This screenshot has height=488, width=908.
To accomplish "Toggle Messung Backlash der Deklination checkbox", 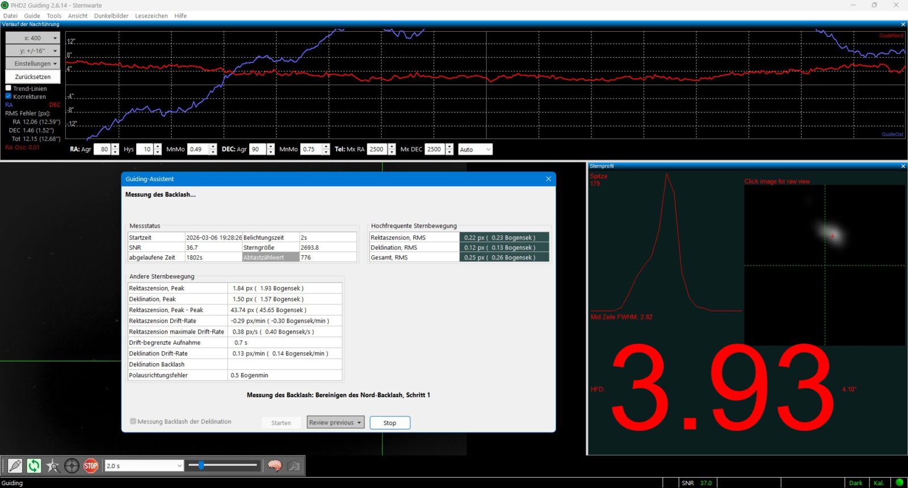I will [x=133, y=422].
